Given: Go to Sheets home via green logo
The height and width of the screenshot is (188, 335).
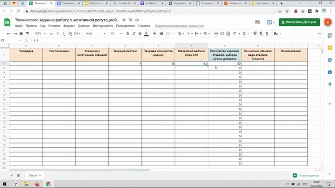Looking at the screenshot, I should [x=7, y=22].
